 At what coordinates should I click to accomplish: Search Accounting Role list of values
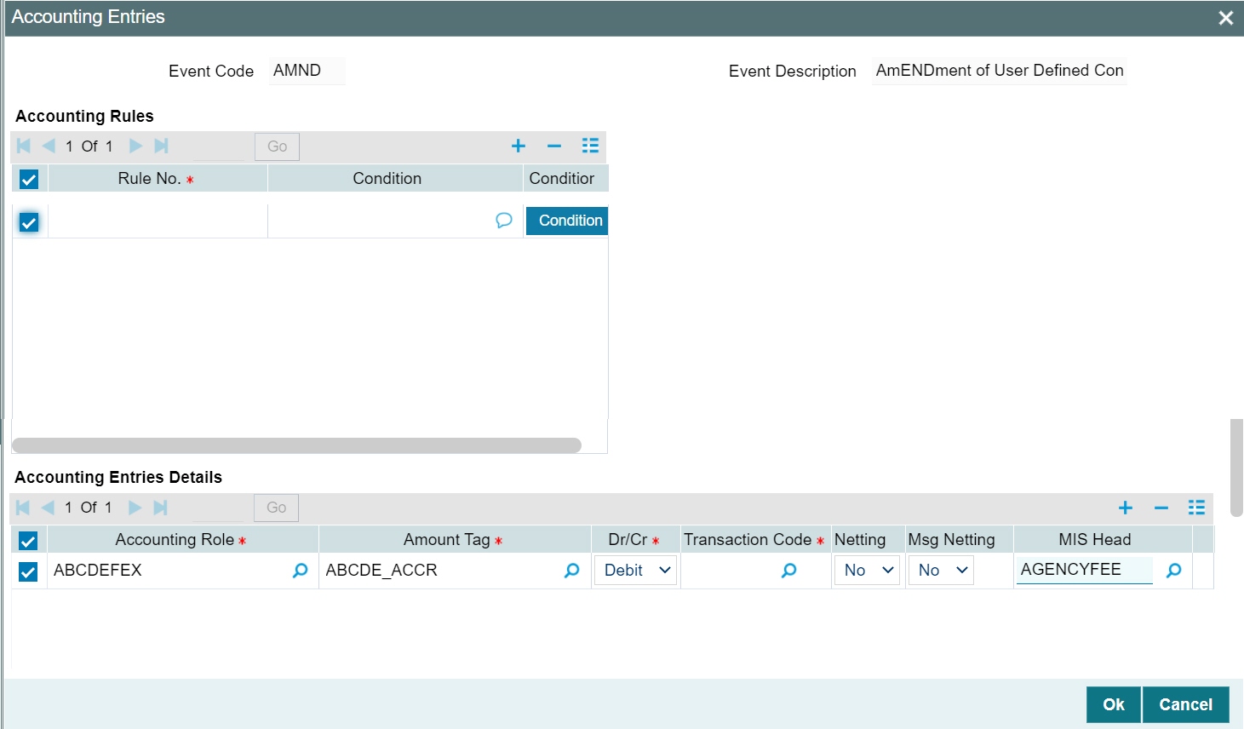[300, 571]
